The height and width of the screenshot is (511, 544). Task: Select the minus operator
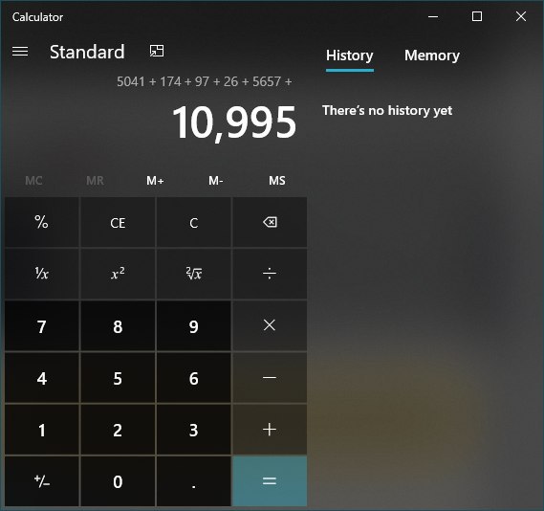point(270,377)
